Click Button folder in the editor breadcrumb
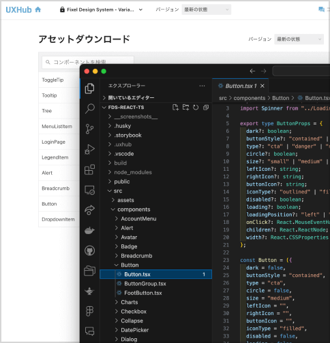Image resolution: width=330 pixels, height=343 pixels. pyautogui.click(x=280, y=98)
